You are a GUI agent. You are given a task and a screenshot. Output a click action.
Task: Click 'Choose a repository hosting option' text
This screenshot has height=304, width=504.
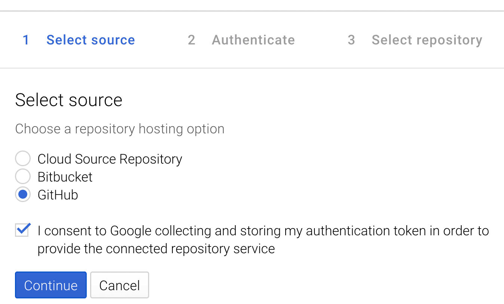pyautogui.click(x=120, y=129)
